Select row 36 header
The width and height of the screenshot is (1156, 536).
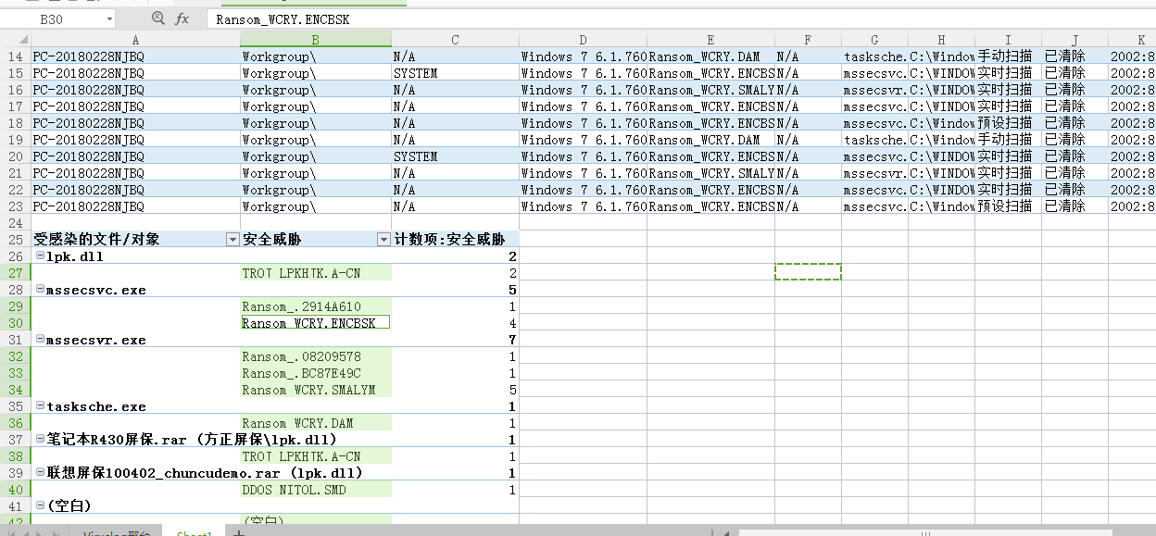pyautogui.click(x=15, y=423)
